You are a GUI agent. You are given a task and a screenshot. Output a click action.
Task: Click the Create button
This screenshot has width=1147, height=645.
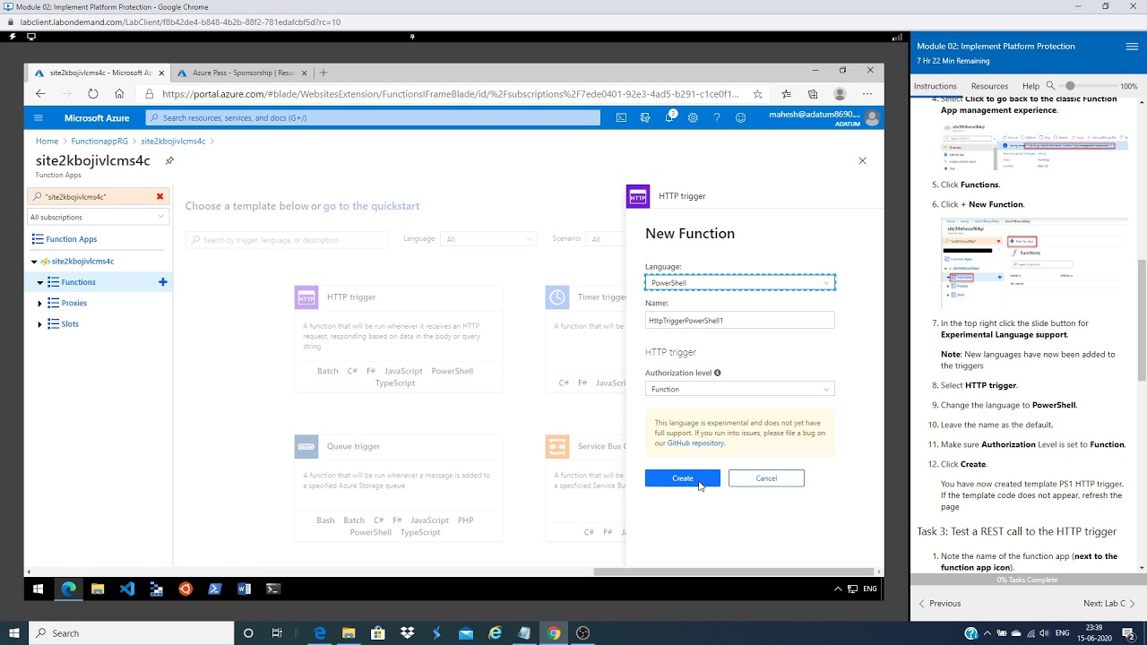pyautogui.click(x=683, y=478)
